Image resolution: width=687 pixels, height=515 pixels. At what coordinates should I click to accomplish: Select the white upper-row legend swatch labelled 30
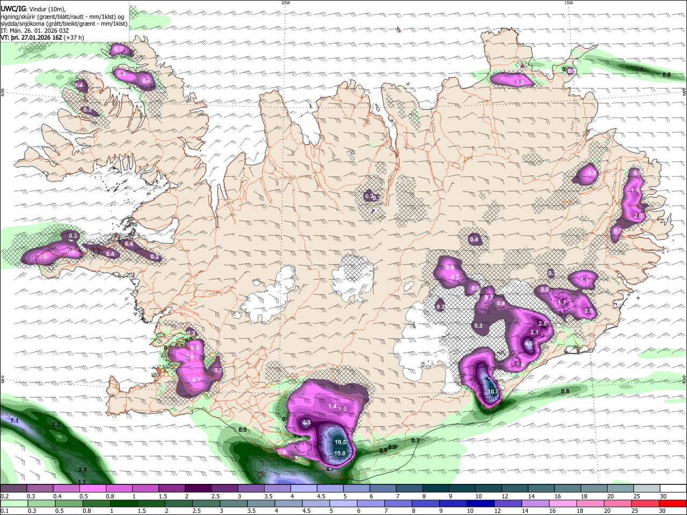click(x=673, y=488)
